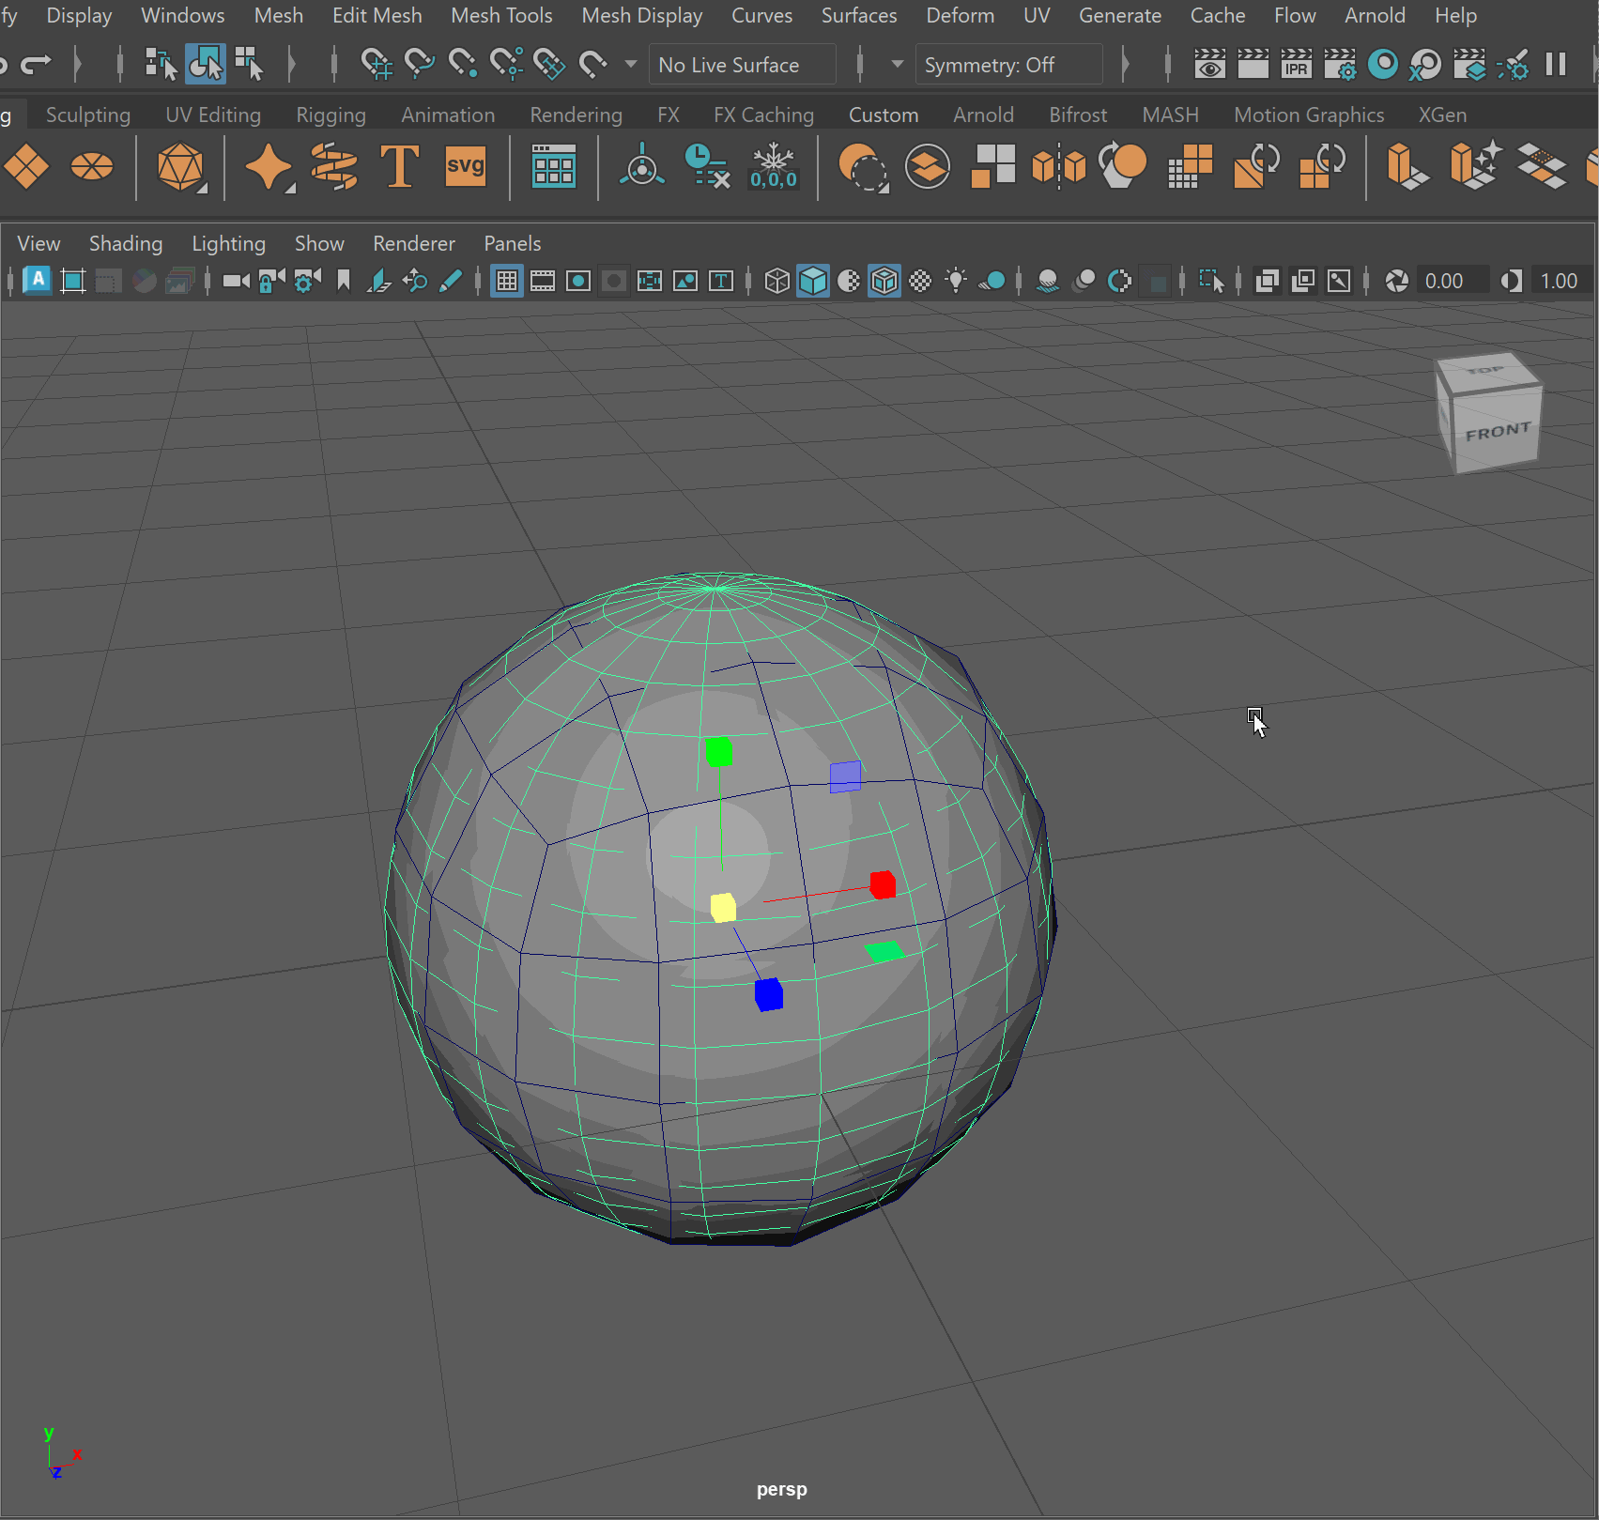Viewport: 1599px width, 1520px height.
Task: Toggle use all lights bulb icon
Action: click(x=956, y=281)
